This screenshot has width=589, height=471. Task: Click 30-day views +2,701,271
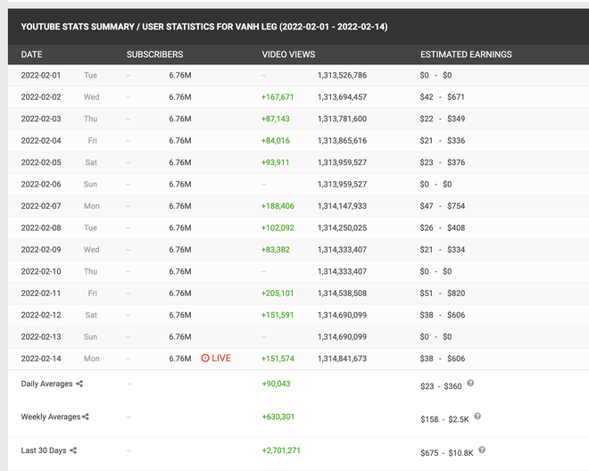tap(281, 450)
